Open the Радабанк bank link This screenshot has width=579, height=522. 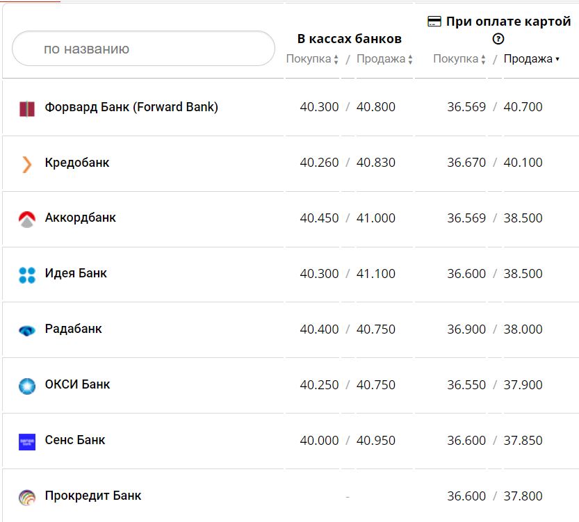click(73, 329)
